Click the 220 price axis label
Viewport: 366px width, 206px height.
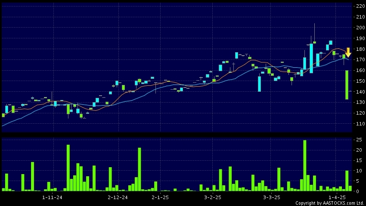[360, 6]
